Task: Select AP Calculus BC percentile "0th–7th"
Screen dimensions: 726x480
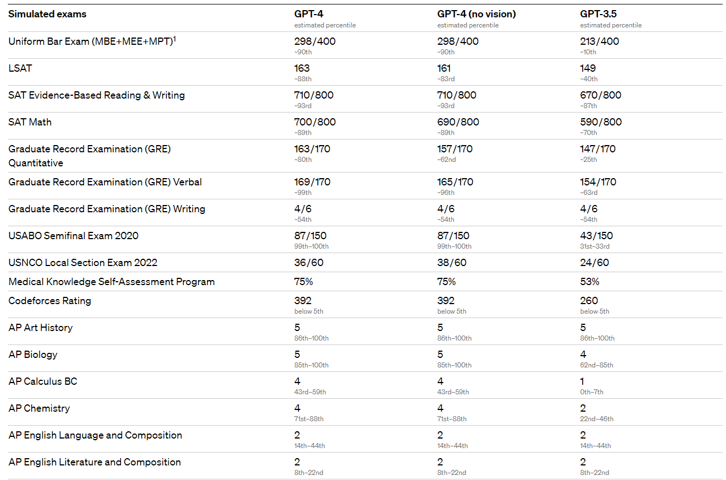Action: (x=592, y=392)
